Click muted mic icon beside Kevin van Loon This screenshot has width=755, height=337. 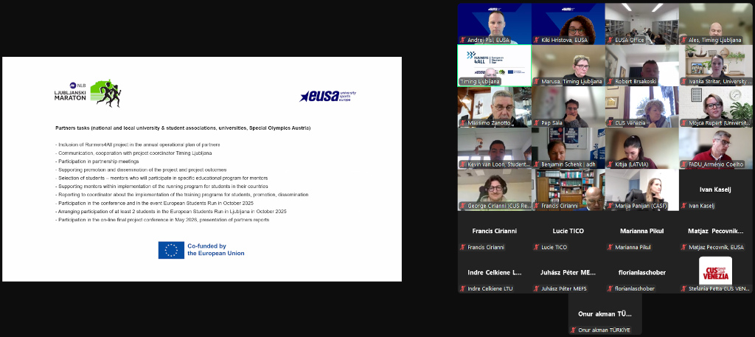pyautogui.click(x=463, y=164)
